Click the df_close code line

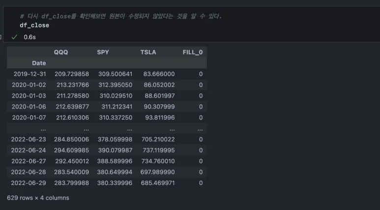click(x=34, y=25)
